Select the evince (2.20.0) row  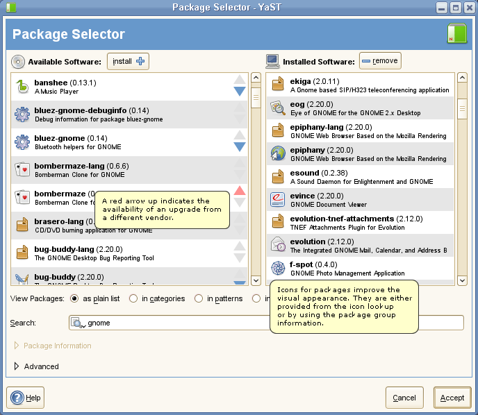360,199
